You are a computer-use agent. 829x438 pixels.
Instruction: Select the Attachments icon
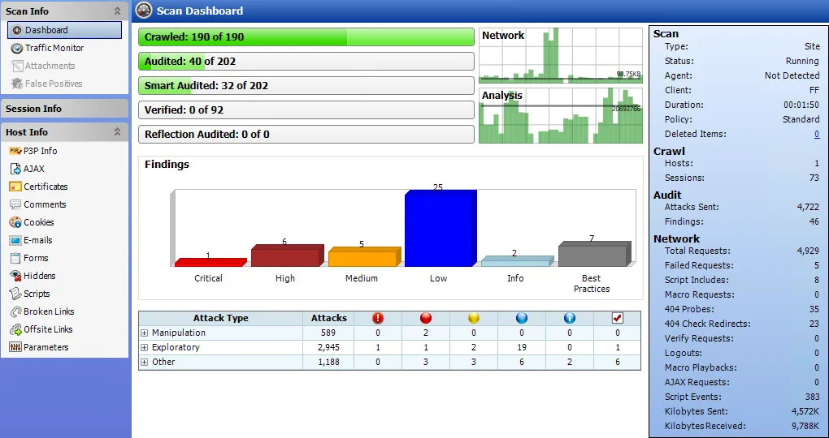click(x=17, y=66)
